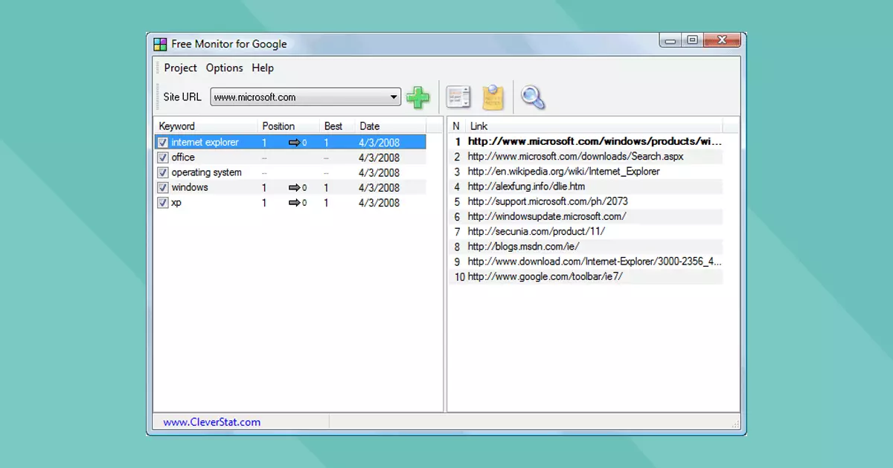
Task: Sort by the Date column header
Action: point(390,126)
